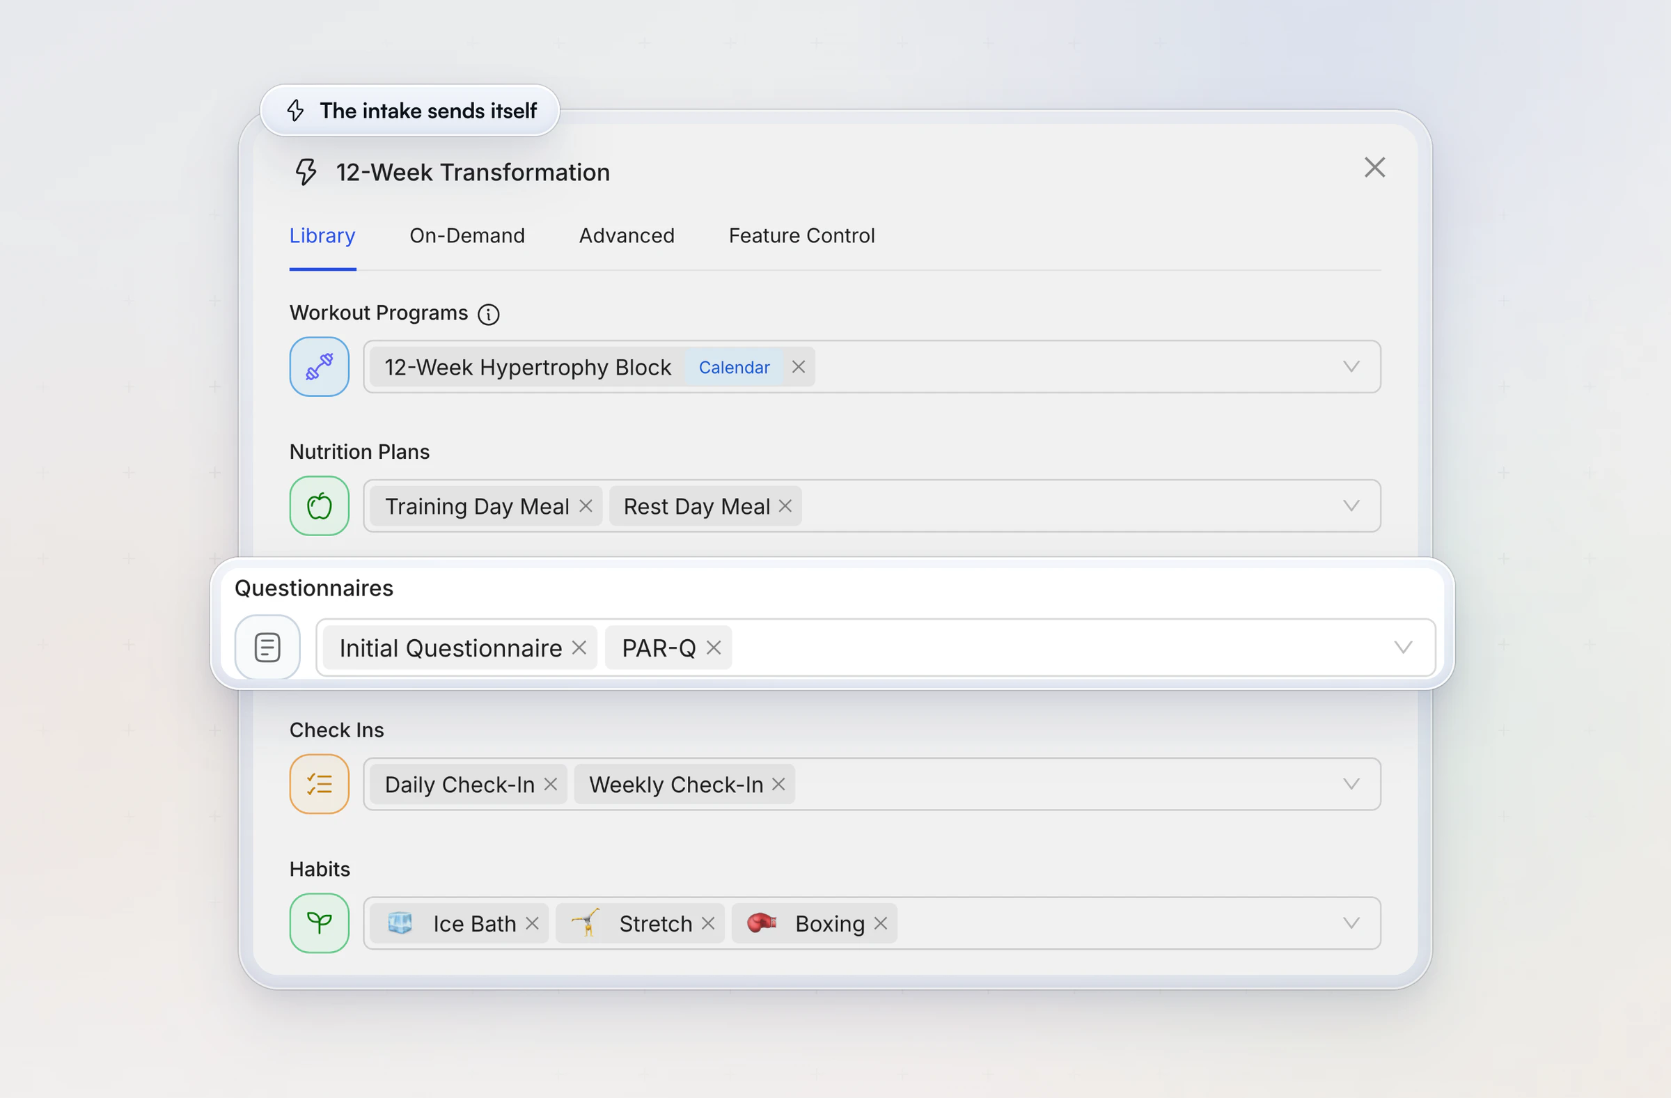This screenshot has width=1671, height=1098.
Task: Click inside Habits selection field
Action: [872, 923]
